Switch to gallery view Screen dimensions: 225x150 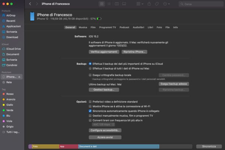tap(124, 4)
